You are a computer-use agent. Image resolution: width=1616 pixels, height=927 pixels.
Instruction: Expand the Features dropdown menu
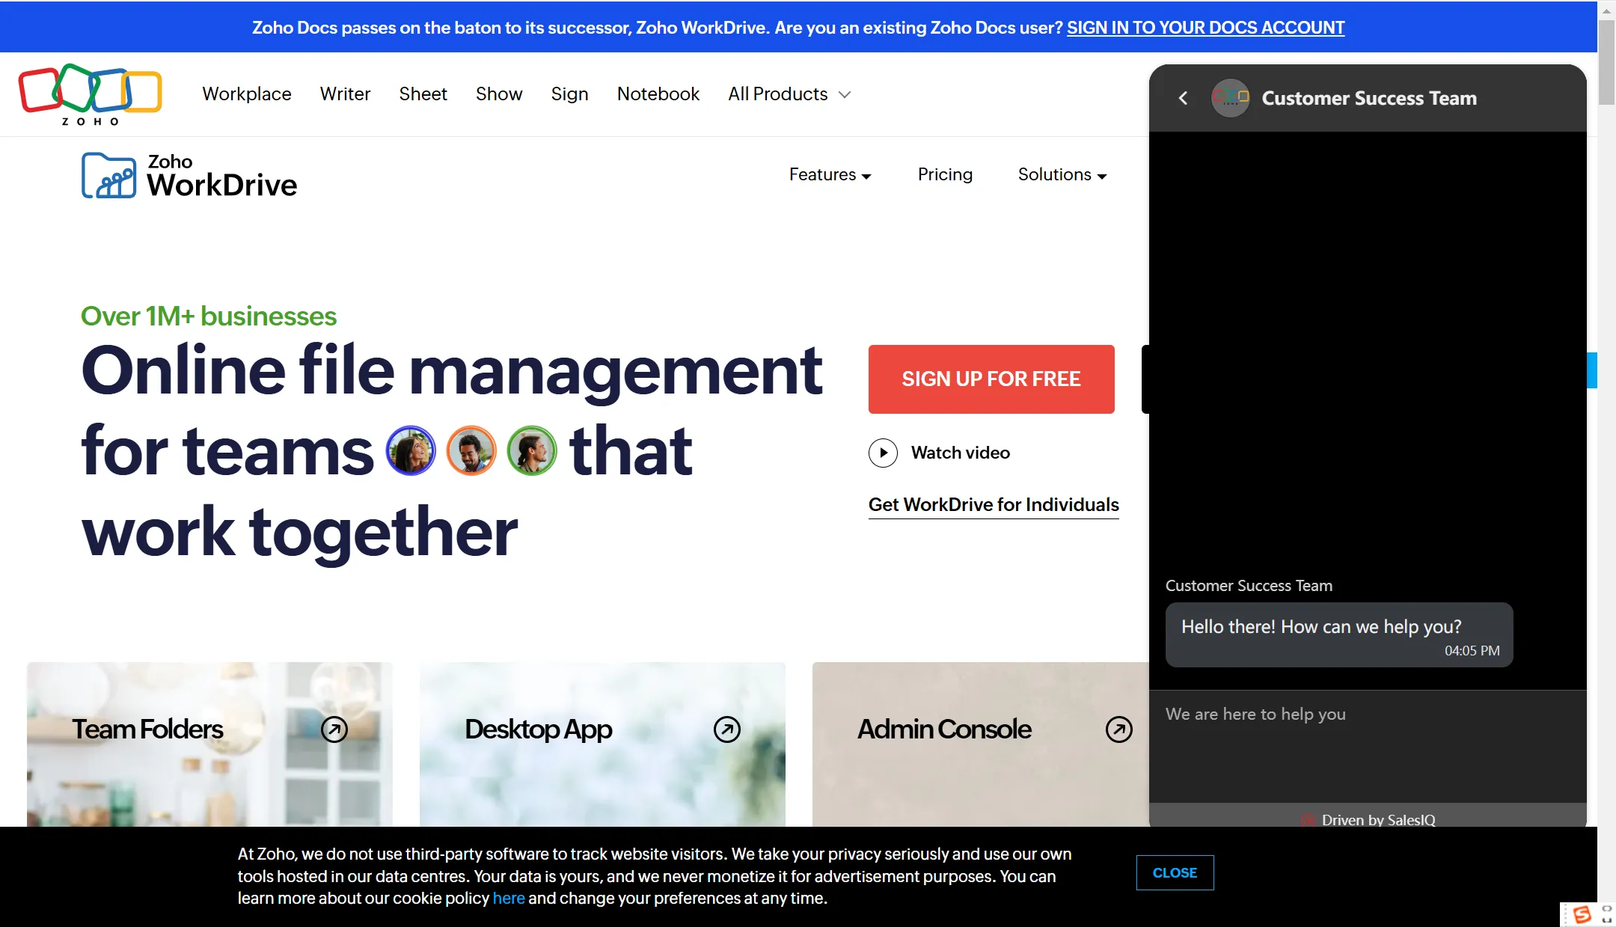pos(830,175)
